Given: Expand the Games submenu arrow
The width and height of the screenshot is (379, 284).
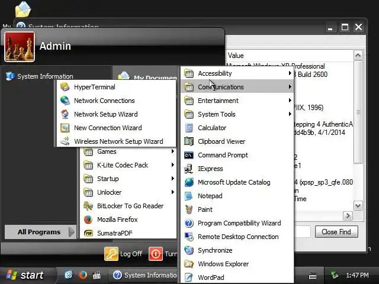Looking at the screenshot, I should 172,151.
